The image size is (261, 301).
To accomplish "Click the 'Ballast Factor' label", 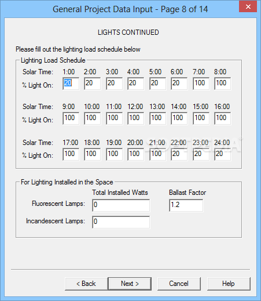I will coord(188,193).
